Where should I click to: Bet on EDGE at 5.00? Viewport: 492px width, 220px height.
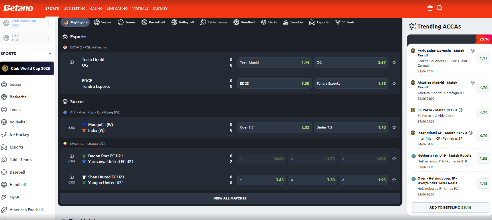(x=275, y=83)
